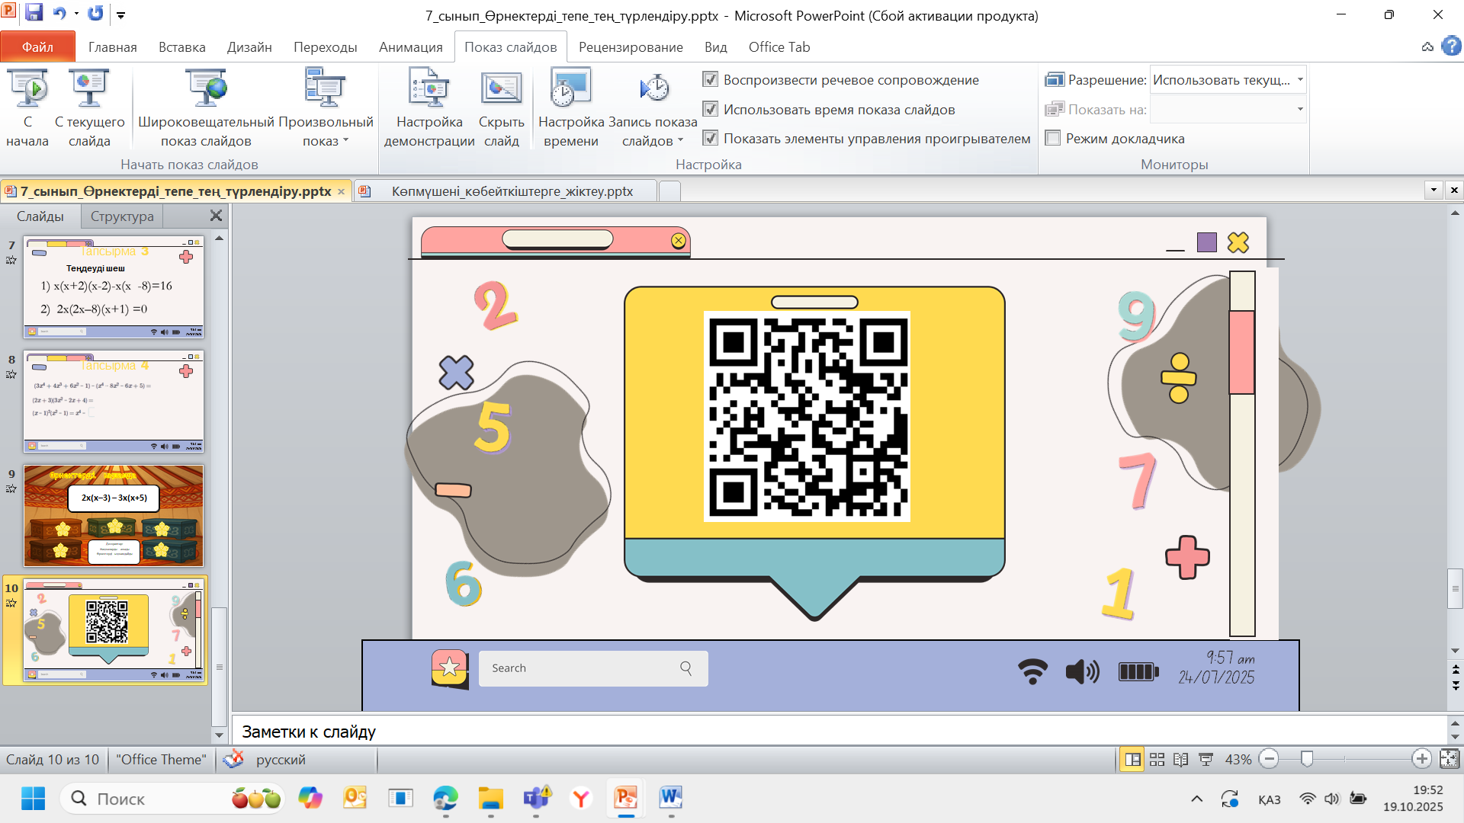Switch to the Структура pane tab
The height and width of the screenshot is (823, 1464).
click(122, 216)
